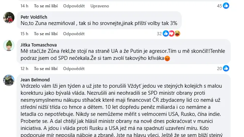Like Jitka Tomaschova's comment with To se mi líbí
Image resolution: width=244 pixels, height=137 pixels.
[x=46, y=68]
